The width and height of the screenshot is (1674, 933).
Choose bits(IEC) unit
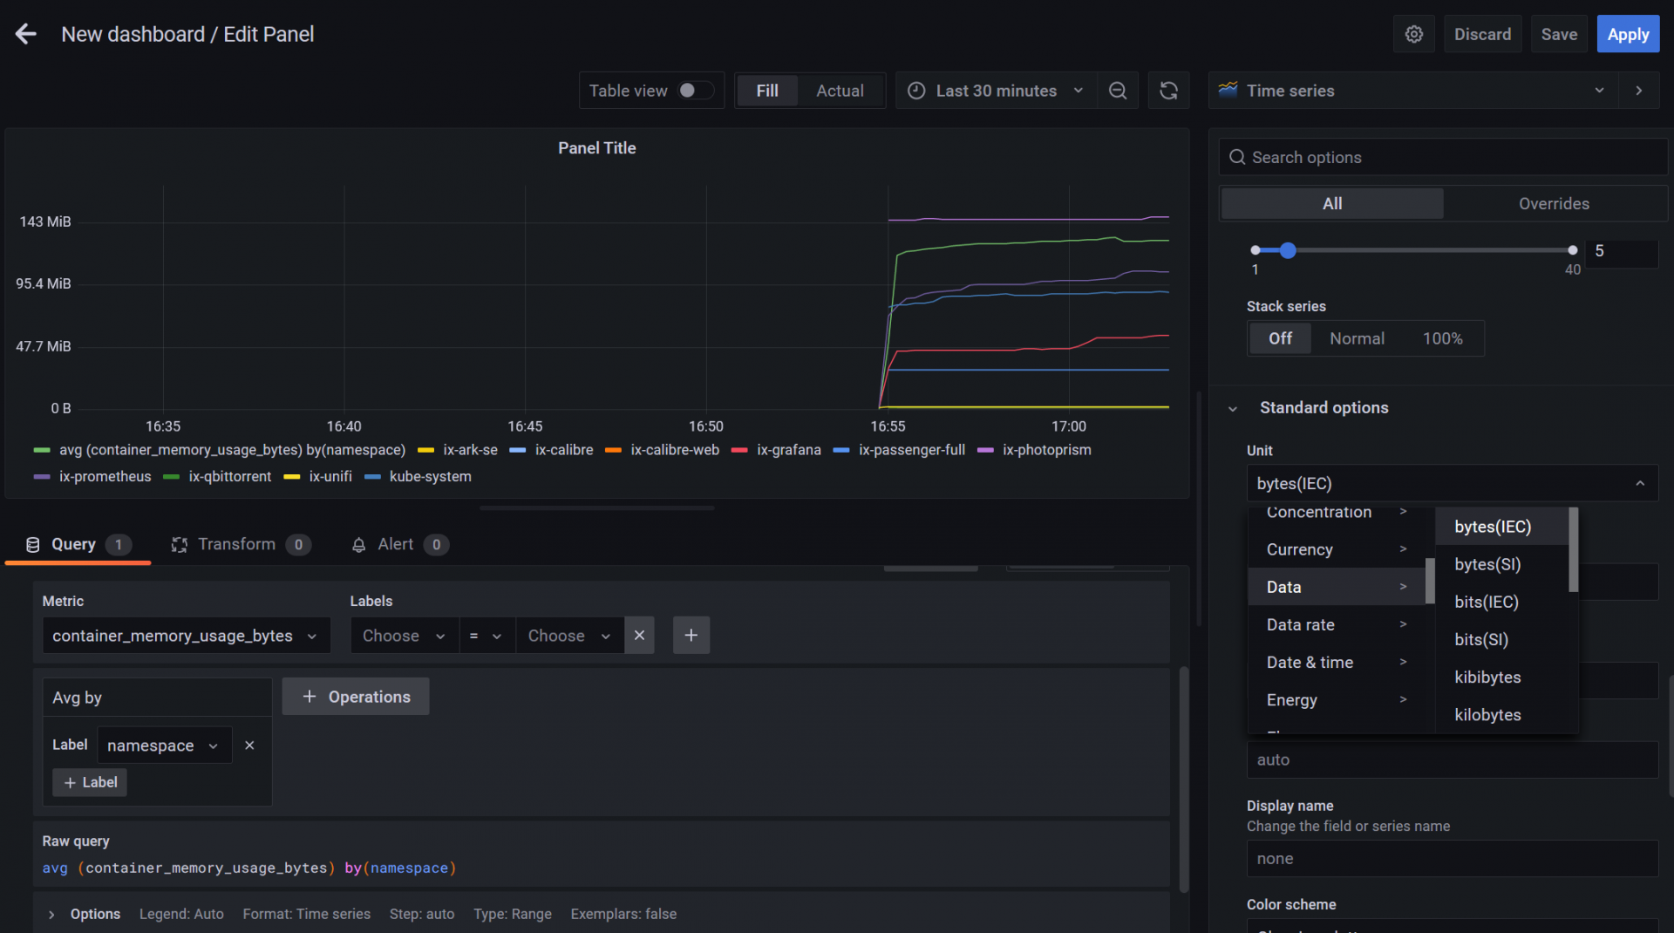pos(1502,602)
